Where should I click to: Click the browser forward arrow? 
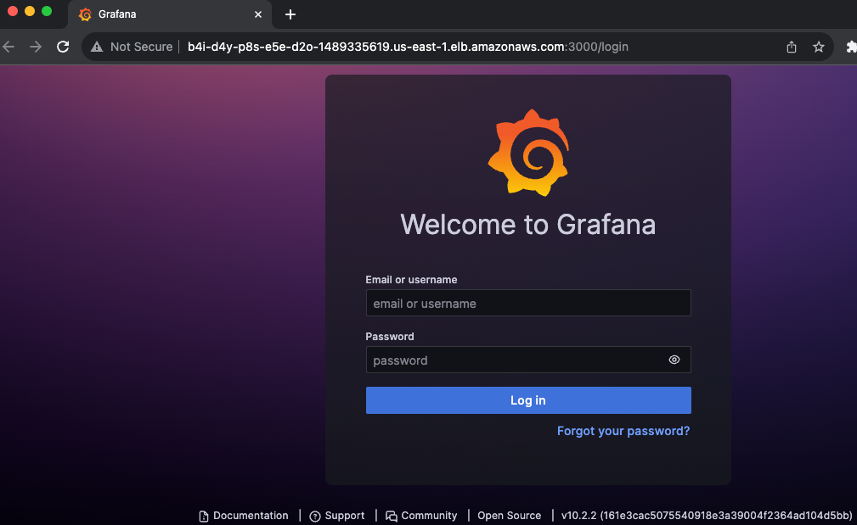(34, 47)
